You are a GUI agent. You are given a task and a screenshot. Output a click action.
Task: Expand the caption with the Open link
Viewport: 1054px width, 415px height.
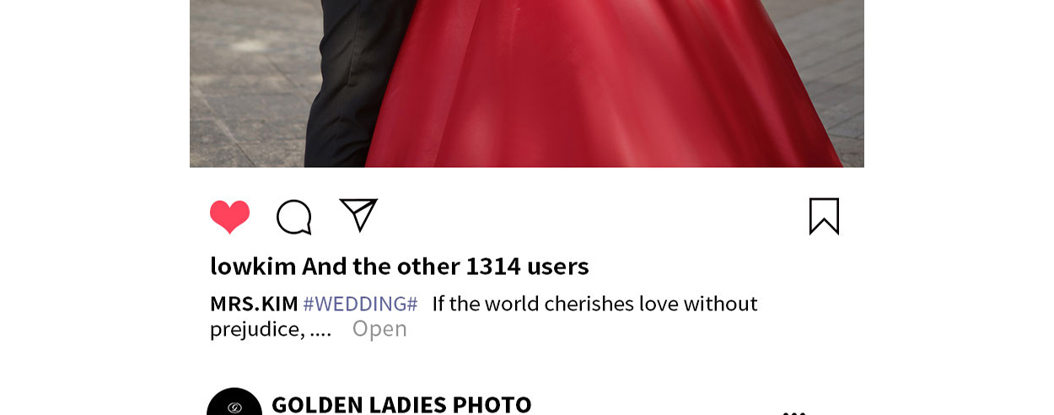(x=379, y=329)
